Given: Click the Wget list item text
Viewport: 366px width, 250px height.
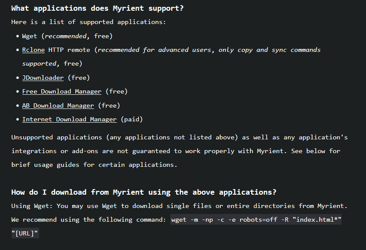Looking at the screenshot, I should tap(67, 36).
